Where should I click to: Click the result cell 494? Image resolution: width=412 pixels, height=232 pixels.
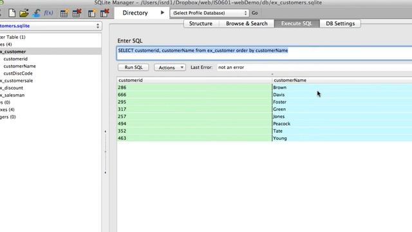tap(194, 124)
